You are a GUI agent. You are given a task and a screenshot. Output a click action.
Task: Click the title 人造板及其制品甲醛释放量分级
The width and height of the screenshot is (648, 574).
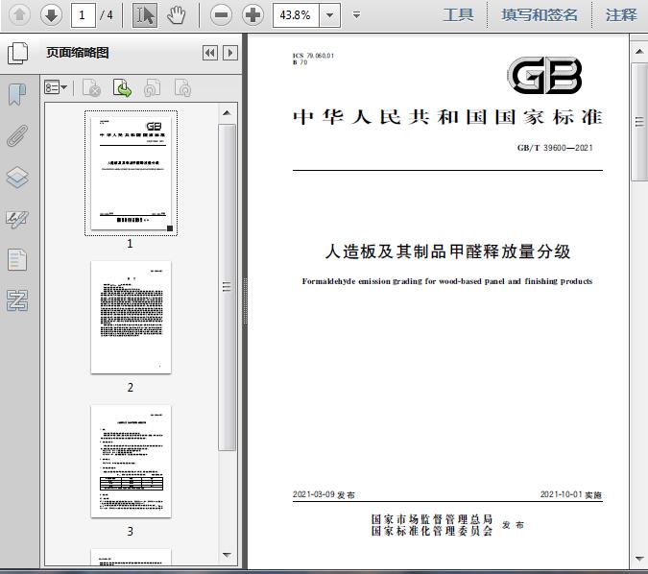tap(447, 251)
